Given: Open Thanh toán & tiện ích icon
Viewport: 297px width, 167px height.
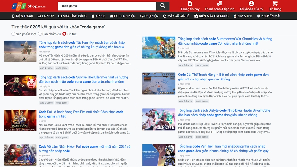Looking at the screenshot, I should coord(219,3).
